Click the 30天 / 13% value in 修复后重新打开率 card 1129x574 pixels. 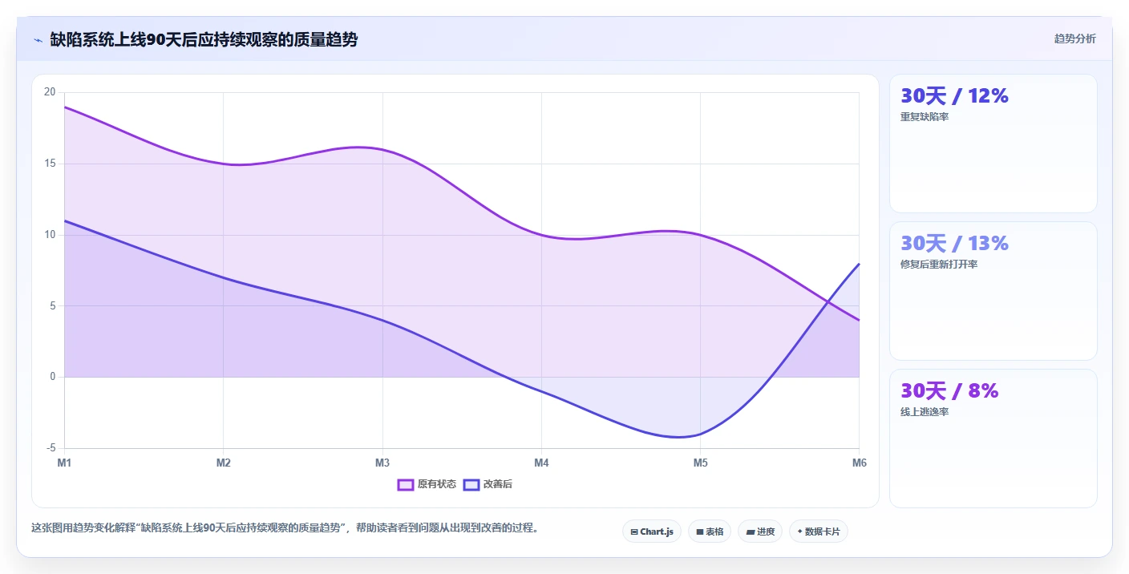click(x=954, y=244)
